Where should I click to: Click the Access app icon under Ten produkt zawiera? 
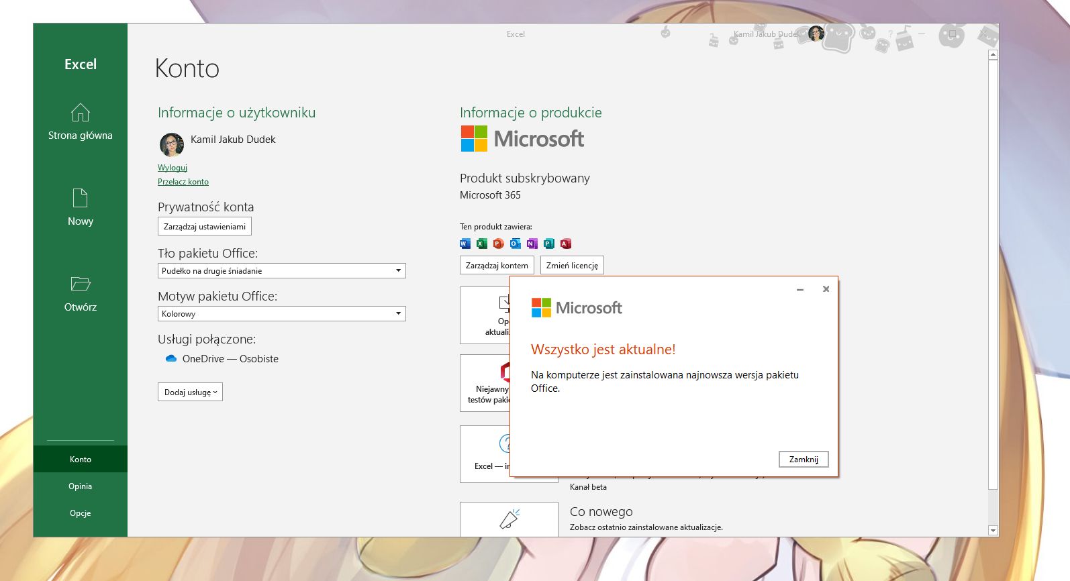(566, 244)
